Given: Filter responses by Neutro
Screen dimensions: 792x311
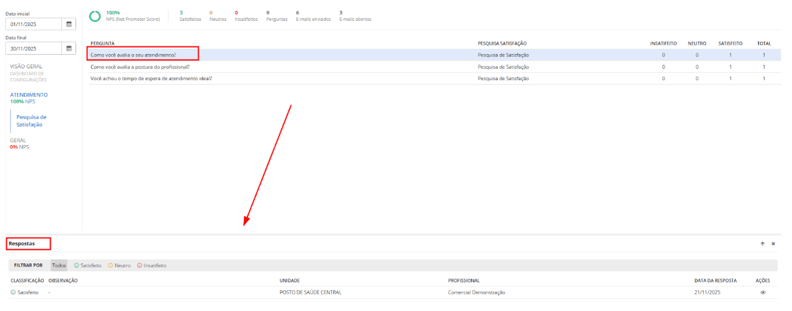Looking at the screenshot, I should pyautogui.click(x=120, y=265).
